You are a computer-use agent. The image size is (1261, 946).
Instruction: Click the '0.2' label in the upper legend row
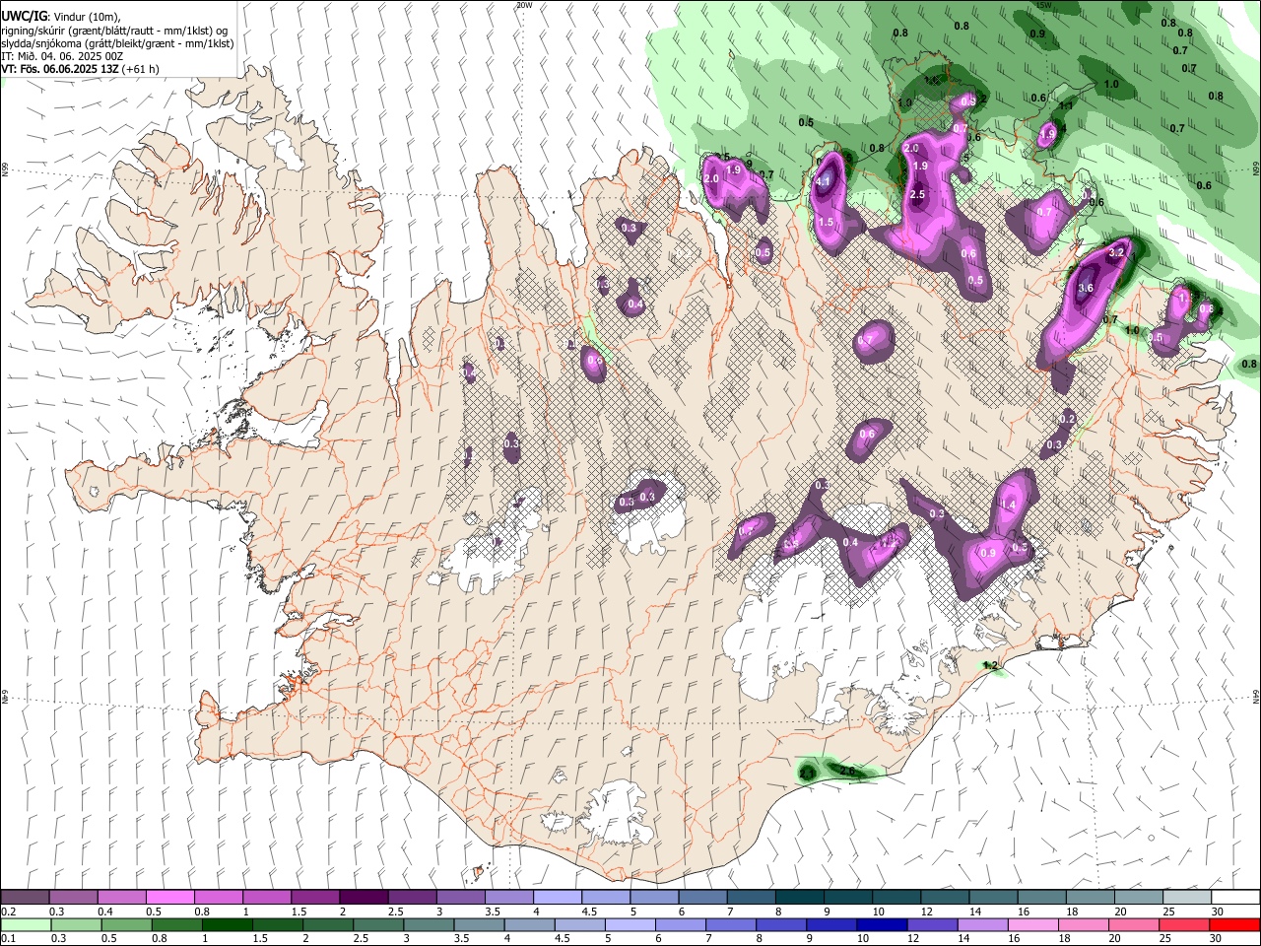[8, 912]
